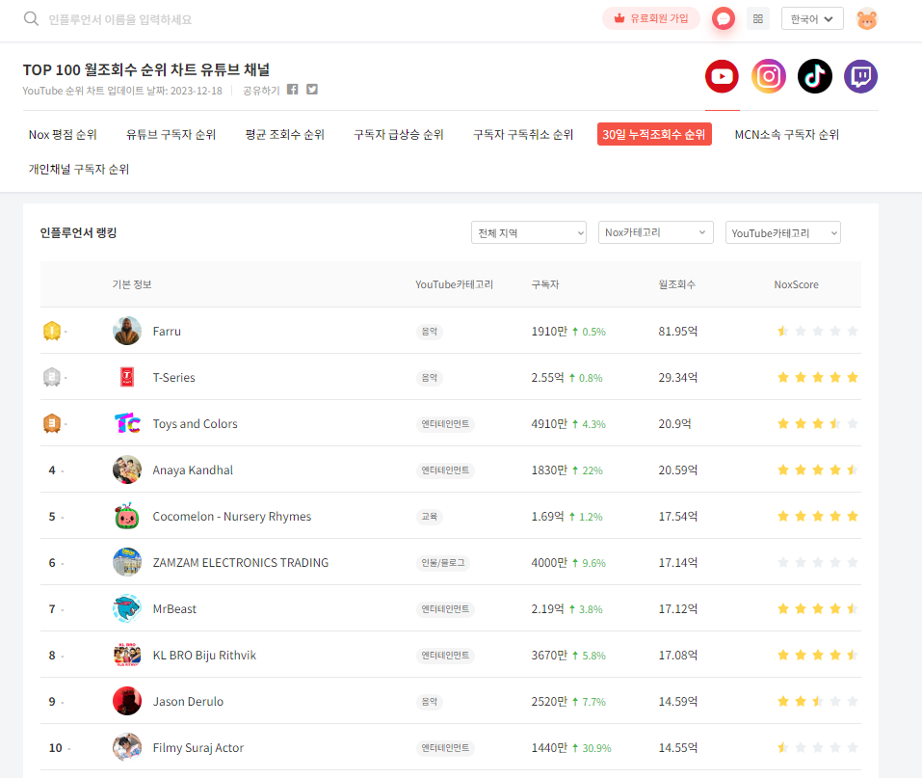
Task: Open MrBeast channel logo
Action: 127,608
